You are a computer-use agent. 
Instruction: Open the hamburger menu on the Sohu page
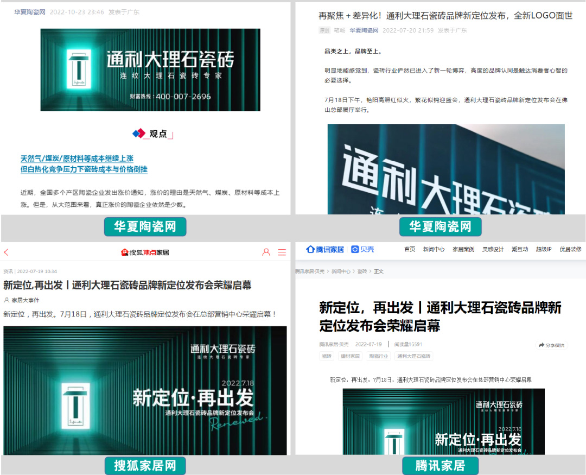point(282,252)
